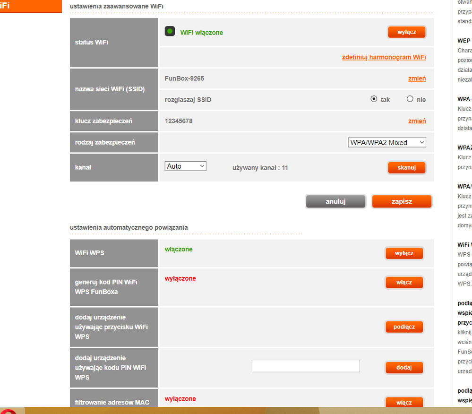
Task: Connect a device using the podłącz button
Action: click(x=404, y=327)
